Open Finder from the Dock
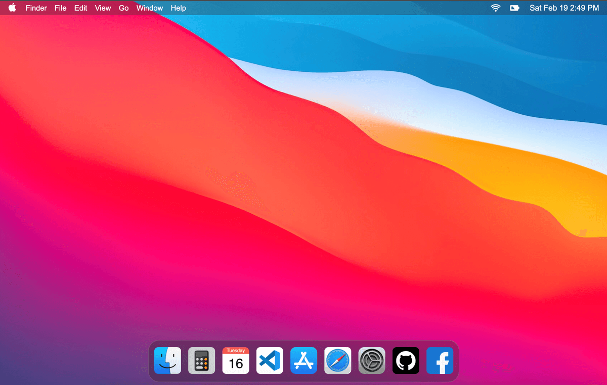The image size is (607, 385). point(167,360)
